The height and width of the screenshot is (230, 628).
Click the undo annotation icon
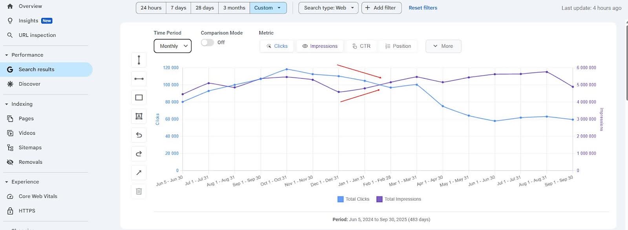pos(139,135)
